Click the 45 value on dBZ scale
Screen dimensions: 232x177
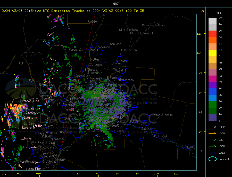(220, 69)
